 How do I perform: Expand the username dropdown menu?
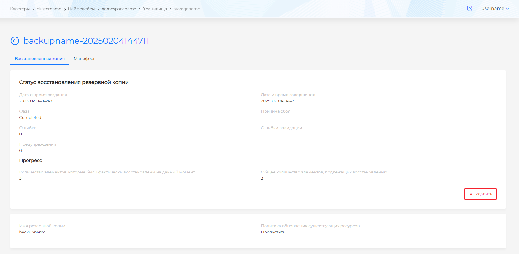point(495,8)
